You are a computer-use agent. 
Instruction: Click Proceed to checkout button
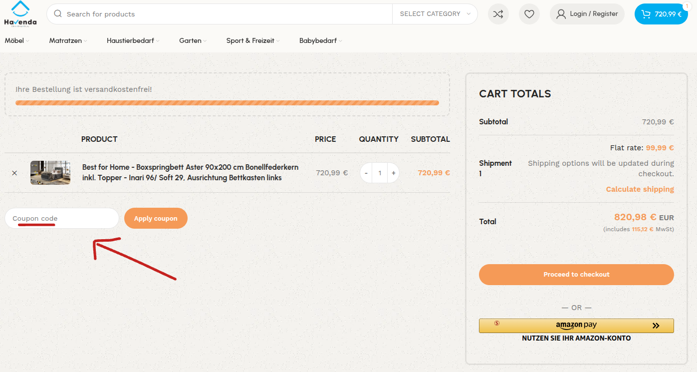coord(576,275)
